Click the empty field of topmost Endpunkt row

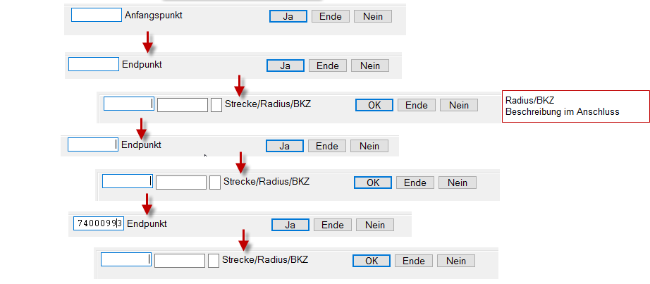(x=94, y=65)
